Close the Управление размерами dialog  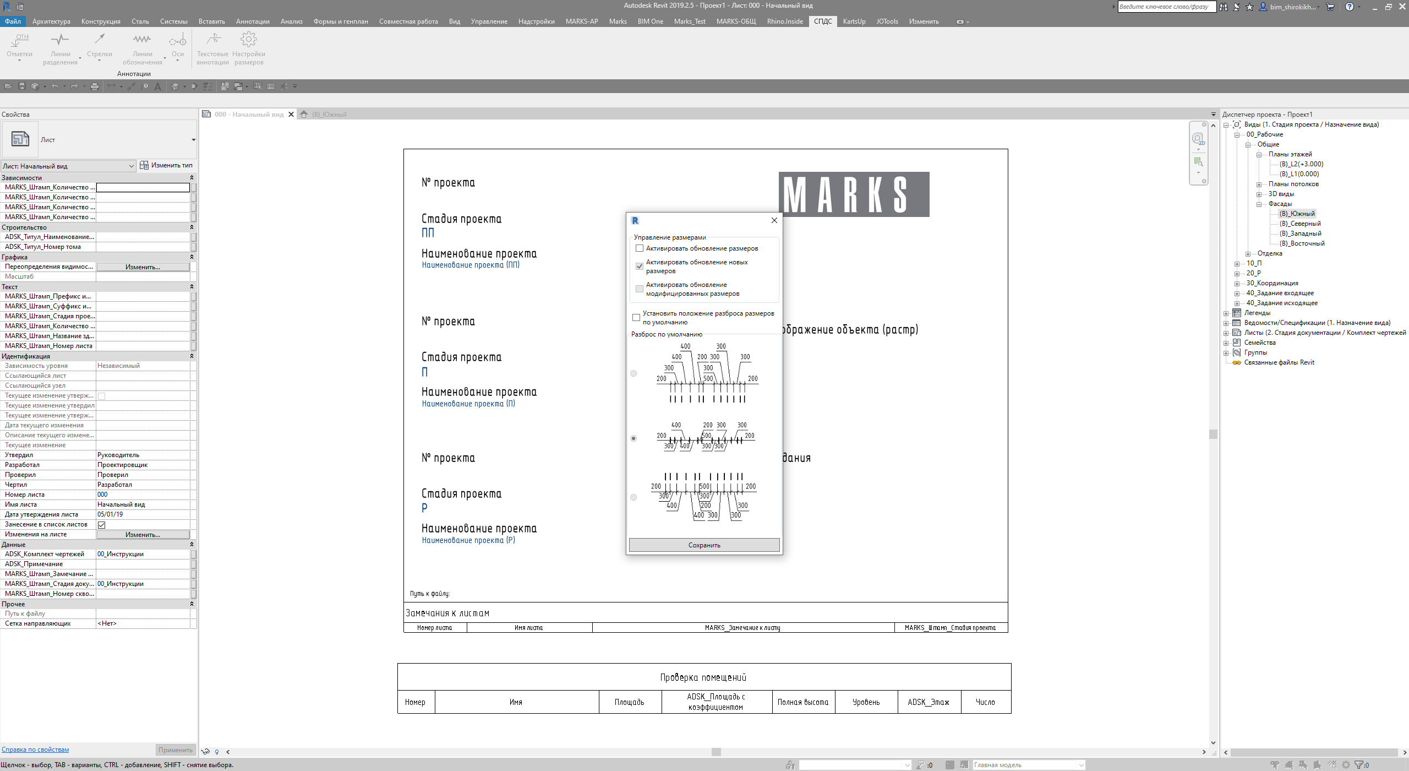[x=774, y=220]
